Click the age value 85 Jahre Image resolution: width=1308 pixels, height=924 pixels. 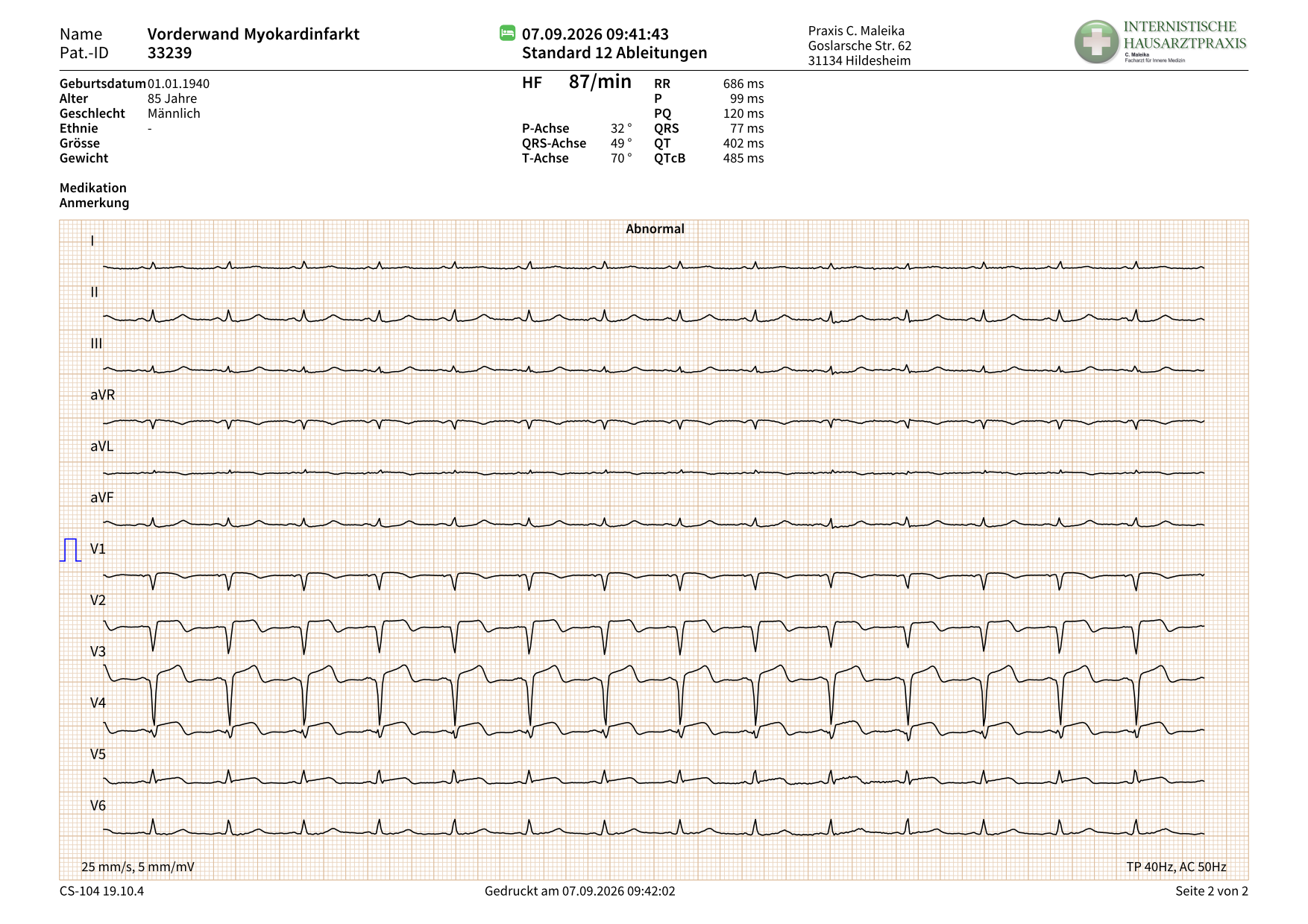tap(172, 98)
